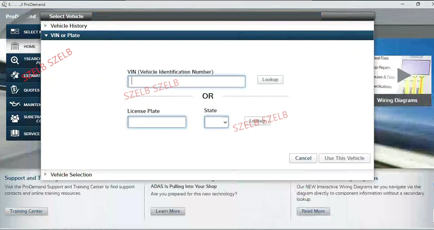Open the Quotes dollar icon
The width and height of the screenshot is (434, 230).
[x=15, y=90]
